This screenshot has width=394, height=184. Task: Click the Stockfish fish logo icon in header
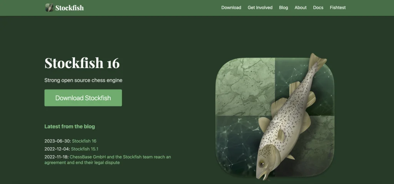tap(49, 8)
